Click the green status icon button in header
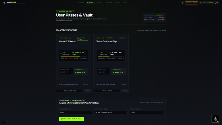 point(182,3)
